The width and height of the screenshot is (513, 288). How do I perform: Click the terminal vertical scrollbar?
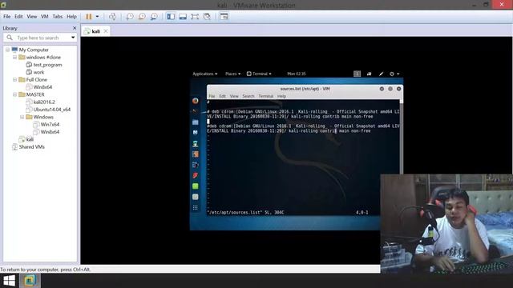tap(401, 137)
